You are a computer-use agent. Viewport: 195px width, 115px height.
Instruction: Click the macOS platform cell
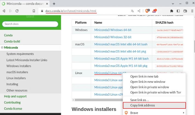80,44
